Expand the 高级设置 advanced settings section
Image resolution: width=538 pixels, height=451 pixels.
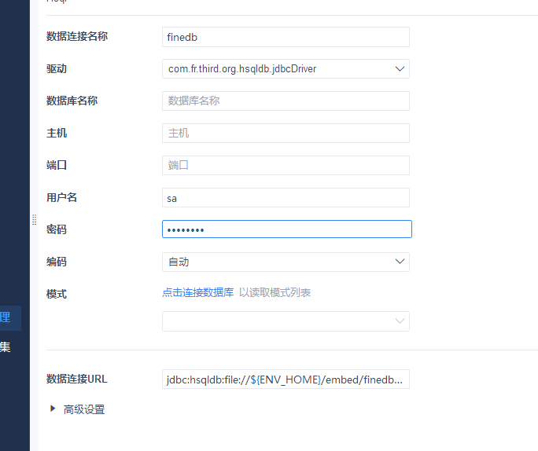78,409
